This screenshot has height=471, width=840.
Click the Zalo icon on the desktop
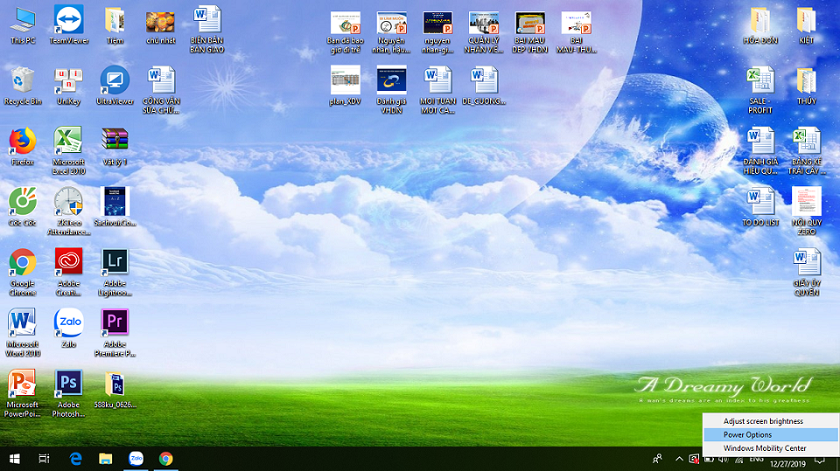pos(68,323)
